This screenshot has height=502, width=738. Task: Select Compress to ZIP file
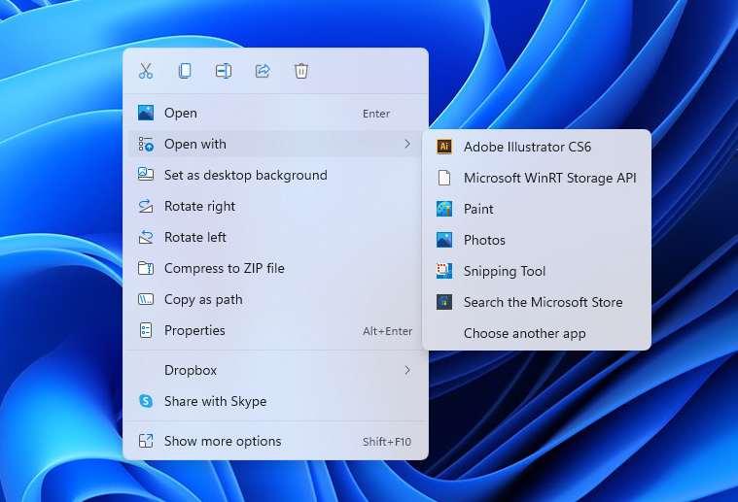pos(224,269)
